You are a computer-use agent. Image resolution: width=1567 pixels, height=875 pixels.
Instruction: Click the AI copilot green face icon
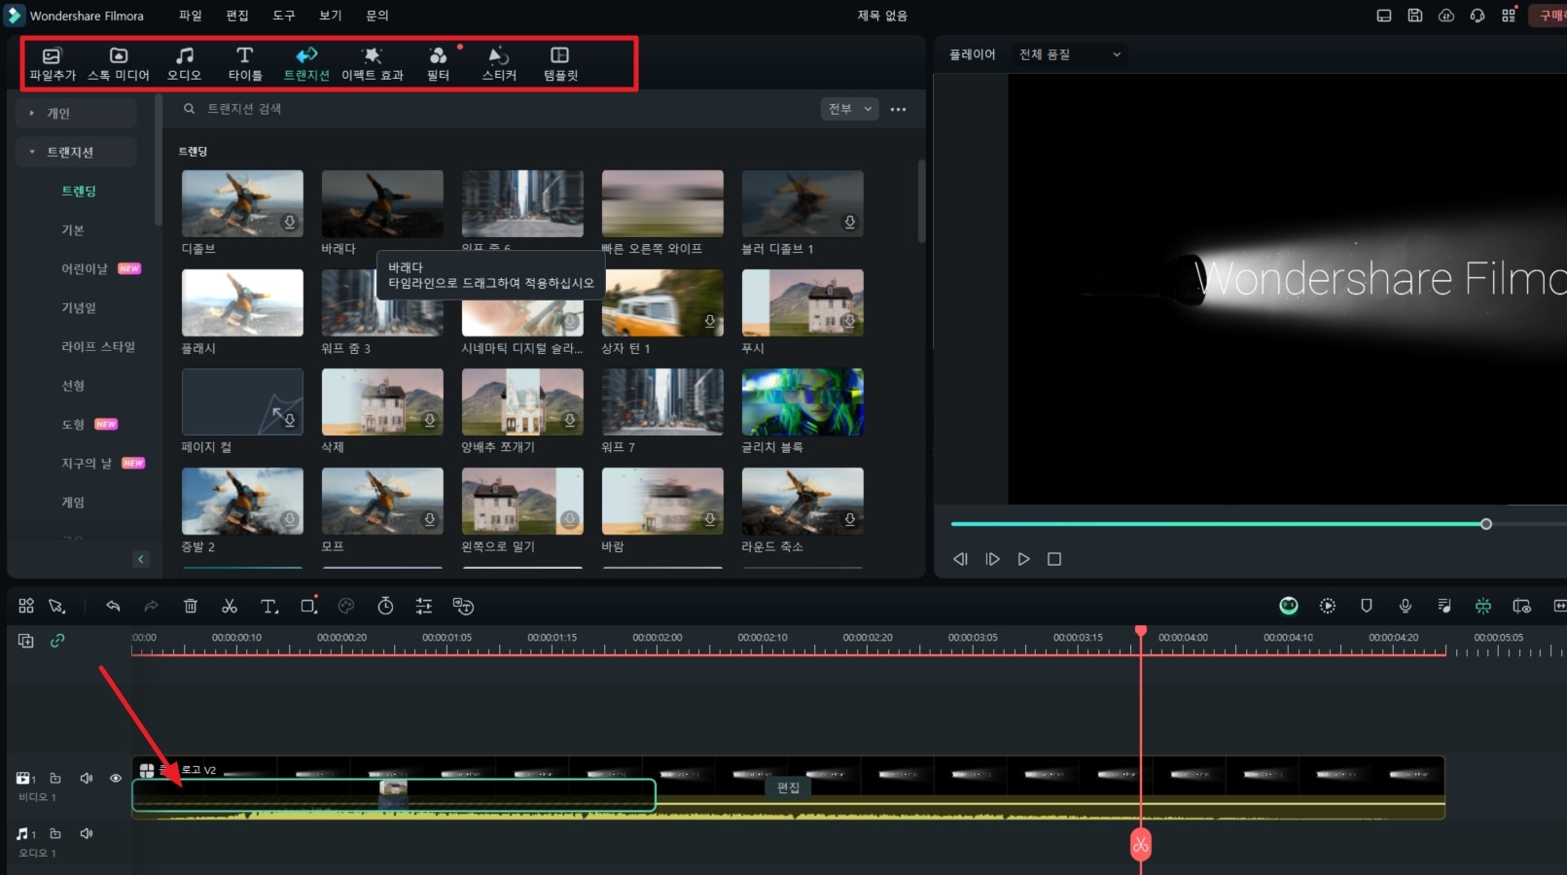pos(1289,606)
